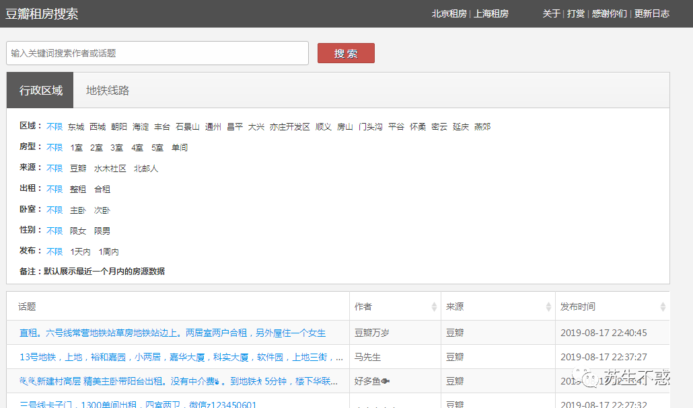This screenshot has height=408, width=693.
Task: Open topic about 六号线常营地铁站草房
Action: point(172,333)
